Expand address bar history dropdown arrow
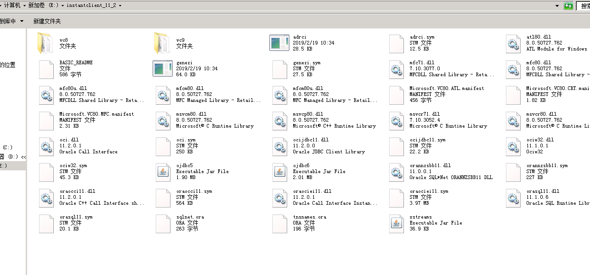This screenshot has height=275, width=590. coord(557,6)
